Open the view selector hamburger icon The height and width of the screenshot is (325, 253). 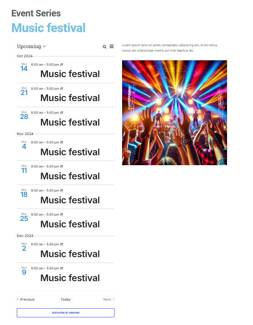111,47
